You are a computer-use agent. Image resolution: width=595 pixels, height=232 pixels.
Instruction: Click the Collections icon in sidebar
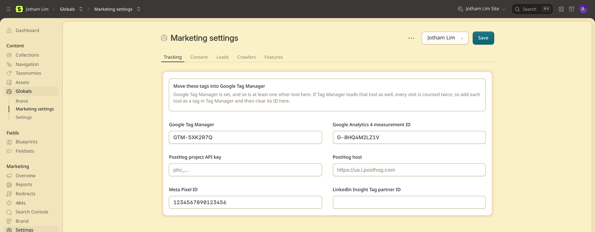(9, 55)
